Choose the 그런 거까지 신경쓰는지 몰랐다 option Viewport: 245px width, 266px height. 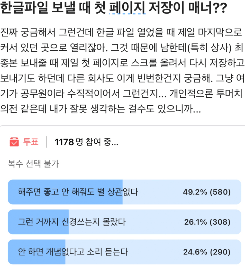coord(124,222)
